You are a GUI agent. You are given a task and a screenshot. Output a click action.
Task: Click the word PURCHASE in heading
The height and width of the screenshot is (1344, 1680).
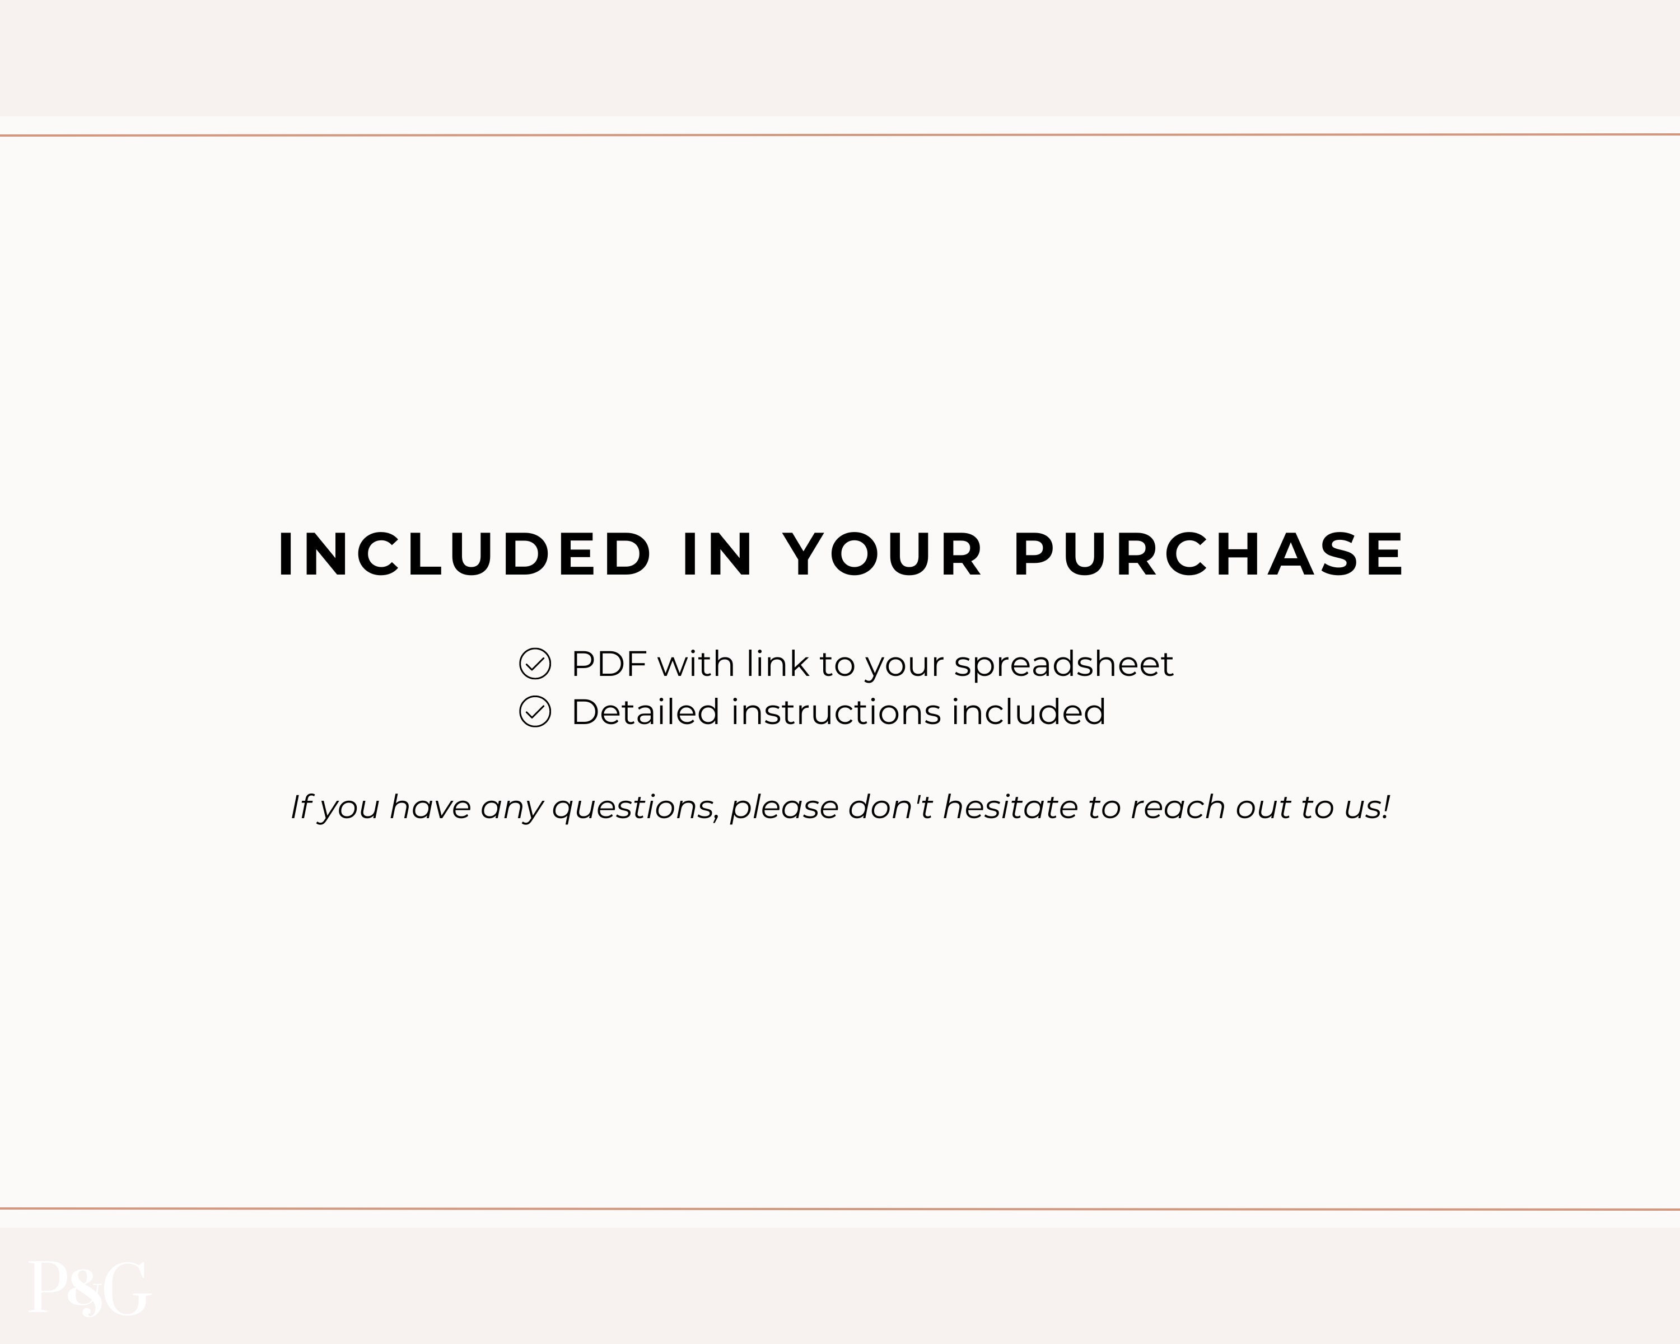click(x=1208, y=555)
